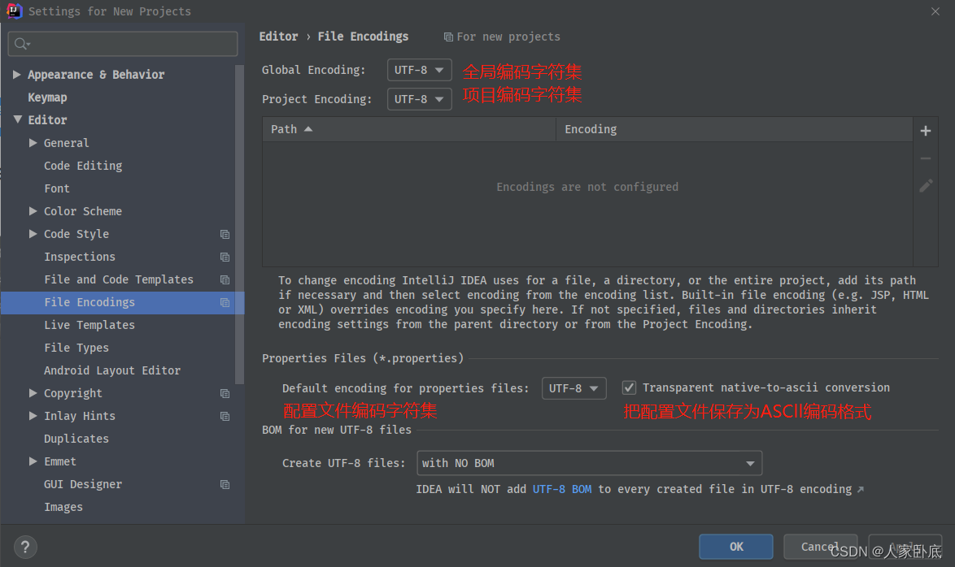Open the Font settings page
955x567 pixels.
coord(57,188)
